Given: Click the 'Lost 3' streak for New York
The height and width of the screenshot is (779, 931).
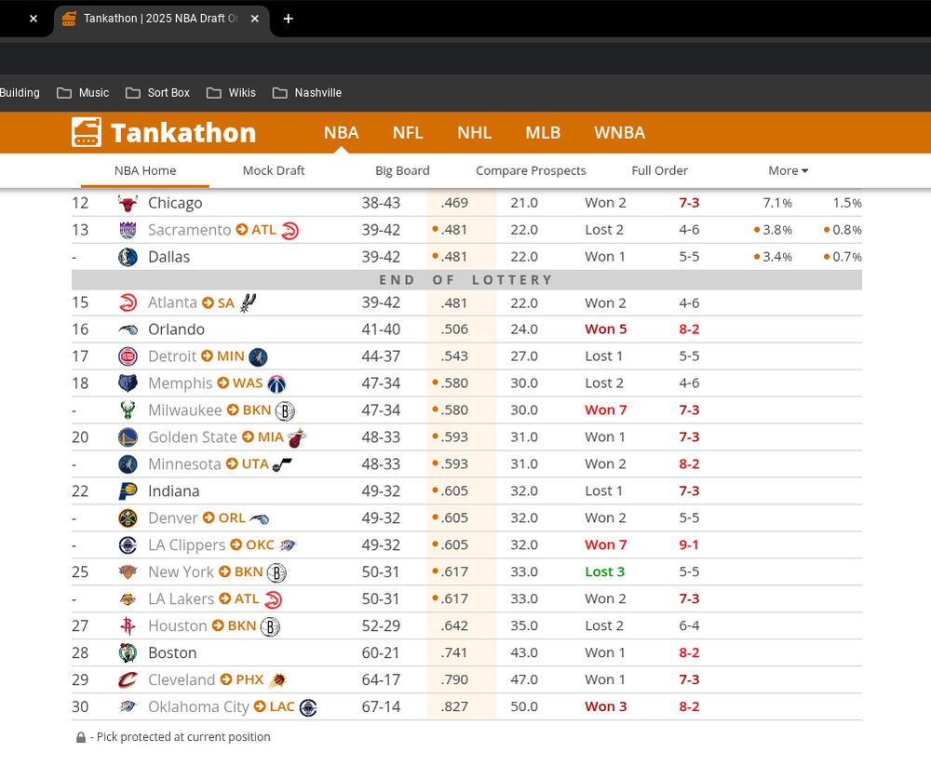Looking at the screenshot, I should point(604,571).
